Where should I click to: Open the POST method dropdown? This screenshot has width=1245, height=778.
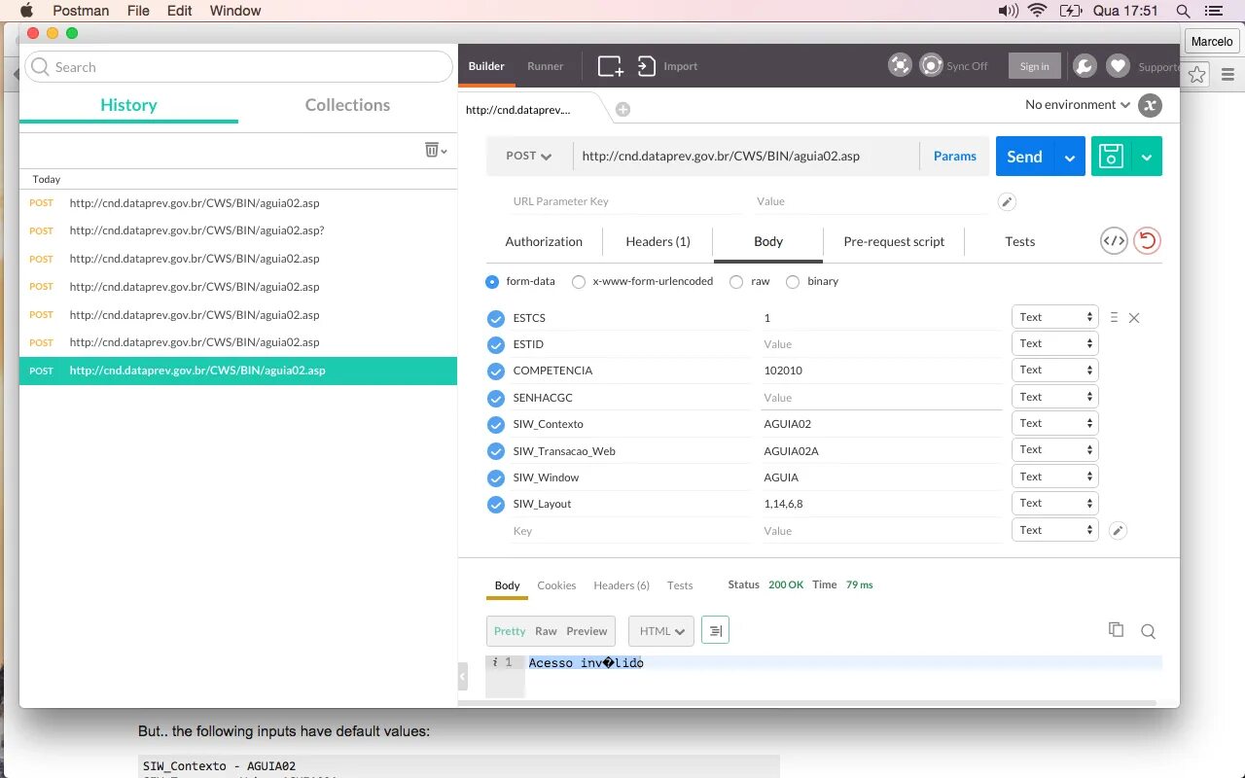pyautogui.click(x=529, y=156)
